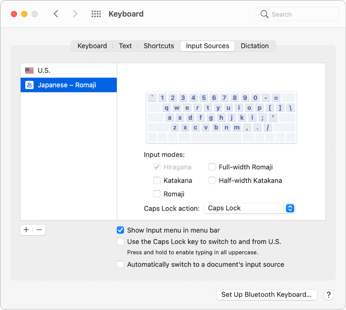The width and height of the screenshot is (346, 310).
Task: Click the minus button to remove input source
Action: click(39, 230)
